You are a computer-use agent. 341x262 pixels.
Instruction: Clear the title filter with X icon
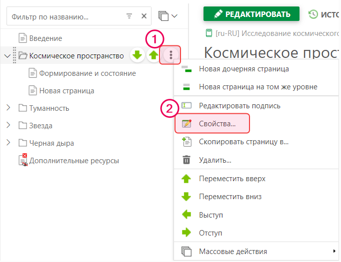click(x=144, y=16)
